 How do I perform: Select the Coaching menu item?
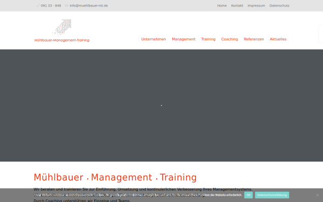(229, 39)
